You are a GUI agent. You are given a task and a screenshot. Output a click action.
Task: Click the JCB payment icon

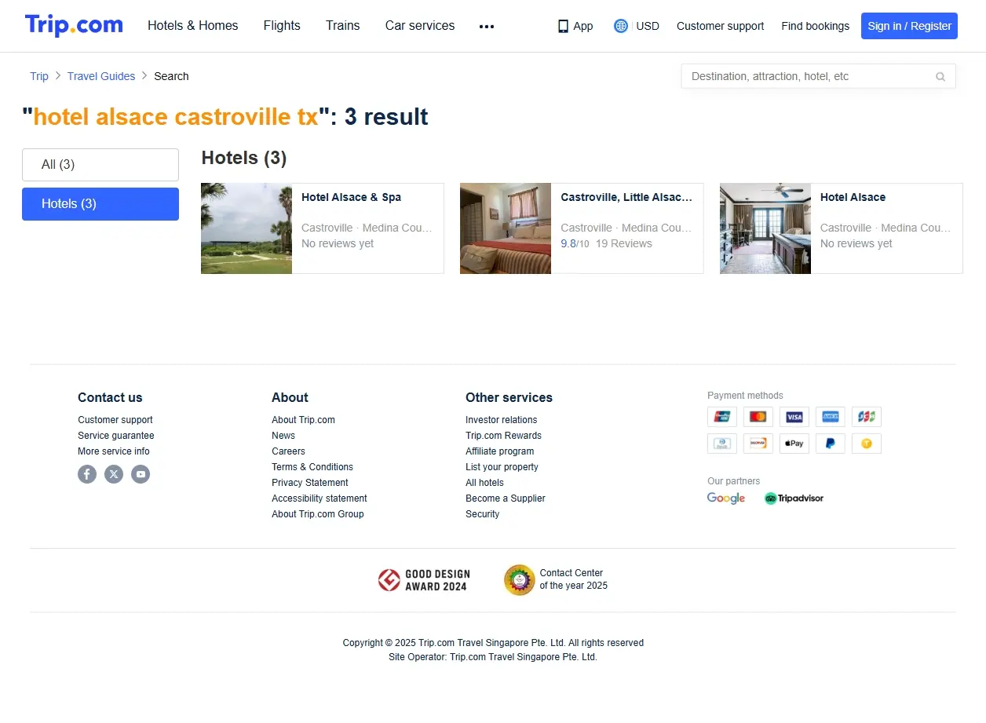(x=867, y=417)
